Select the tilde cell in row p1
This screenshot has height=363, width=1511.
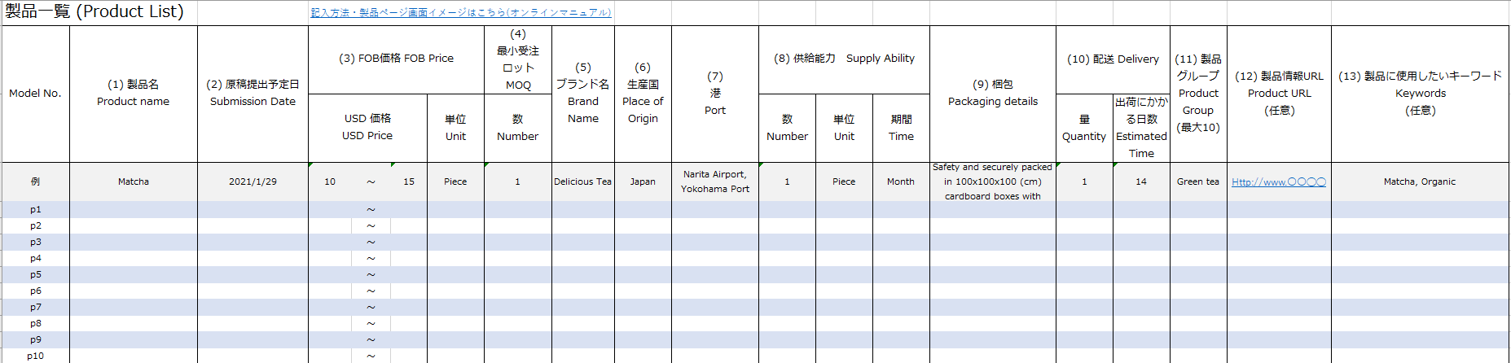[371, 209]
